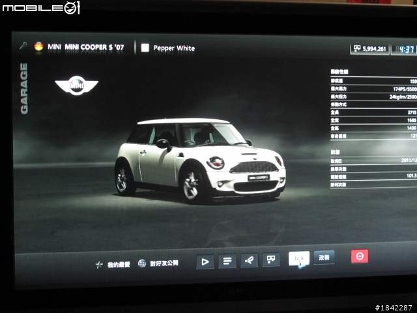Click the GARAGE vertical label
417x313 pixels.
(24, 89)
